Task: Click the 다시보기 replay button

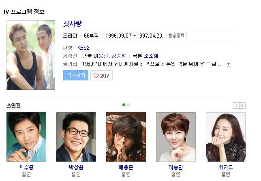Action: click(76, 76)
